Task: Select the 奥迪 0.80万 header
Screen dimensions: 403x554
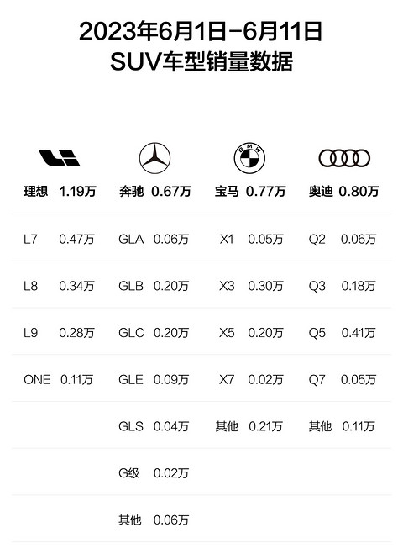Action: tap(343, 192)
